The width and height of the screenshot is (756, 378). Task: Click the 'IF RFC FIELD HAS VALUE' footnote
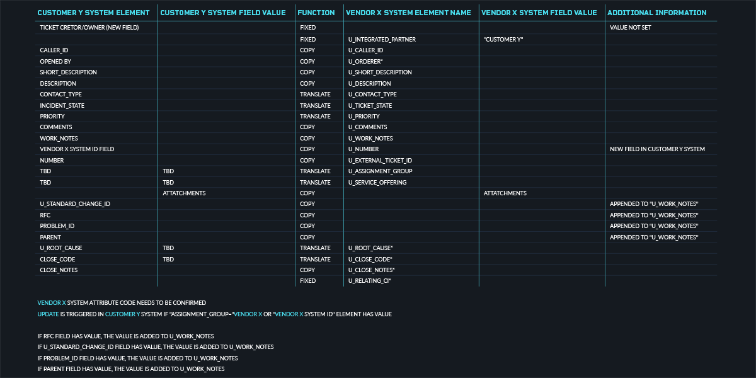pos(126,336)
